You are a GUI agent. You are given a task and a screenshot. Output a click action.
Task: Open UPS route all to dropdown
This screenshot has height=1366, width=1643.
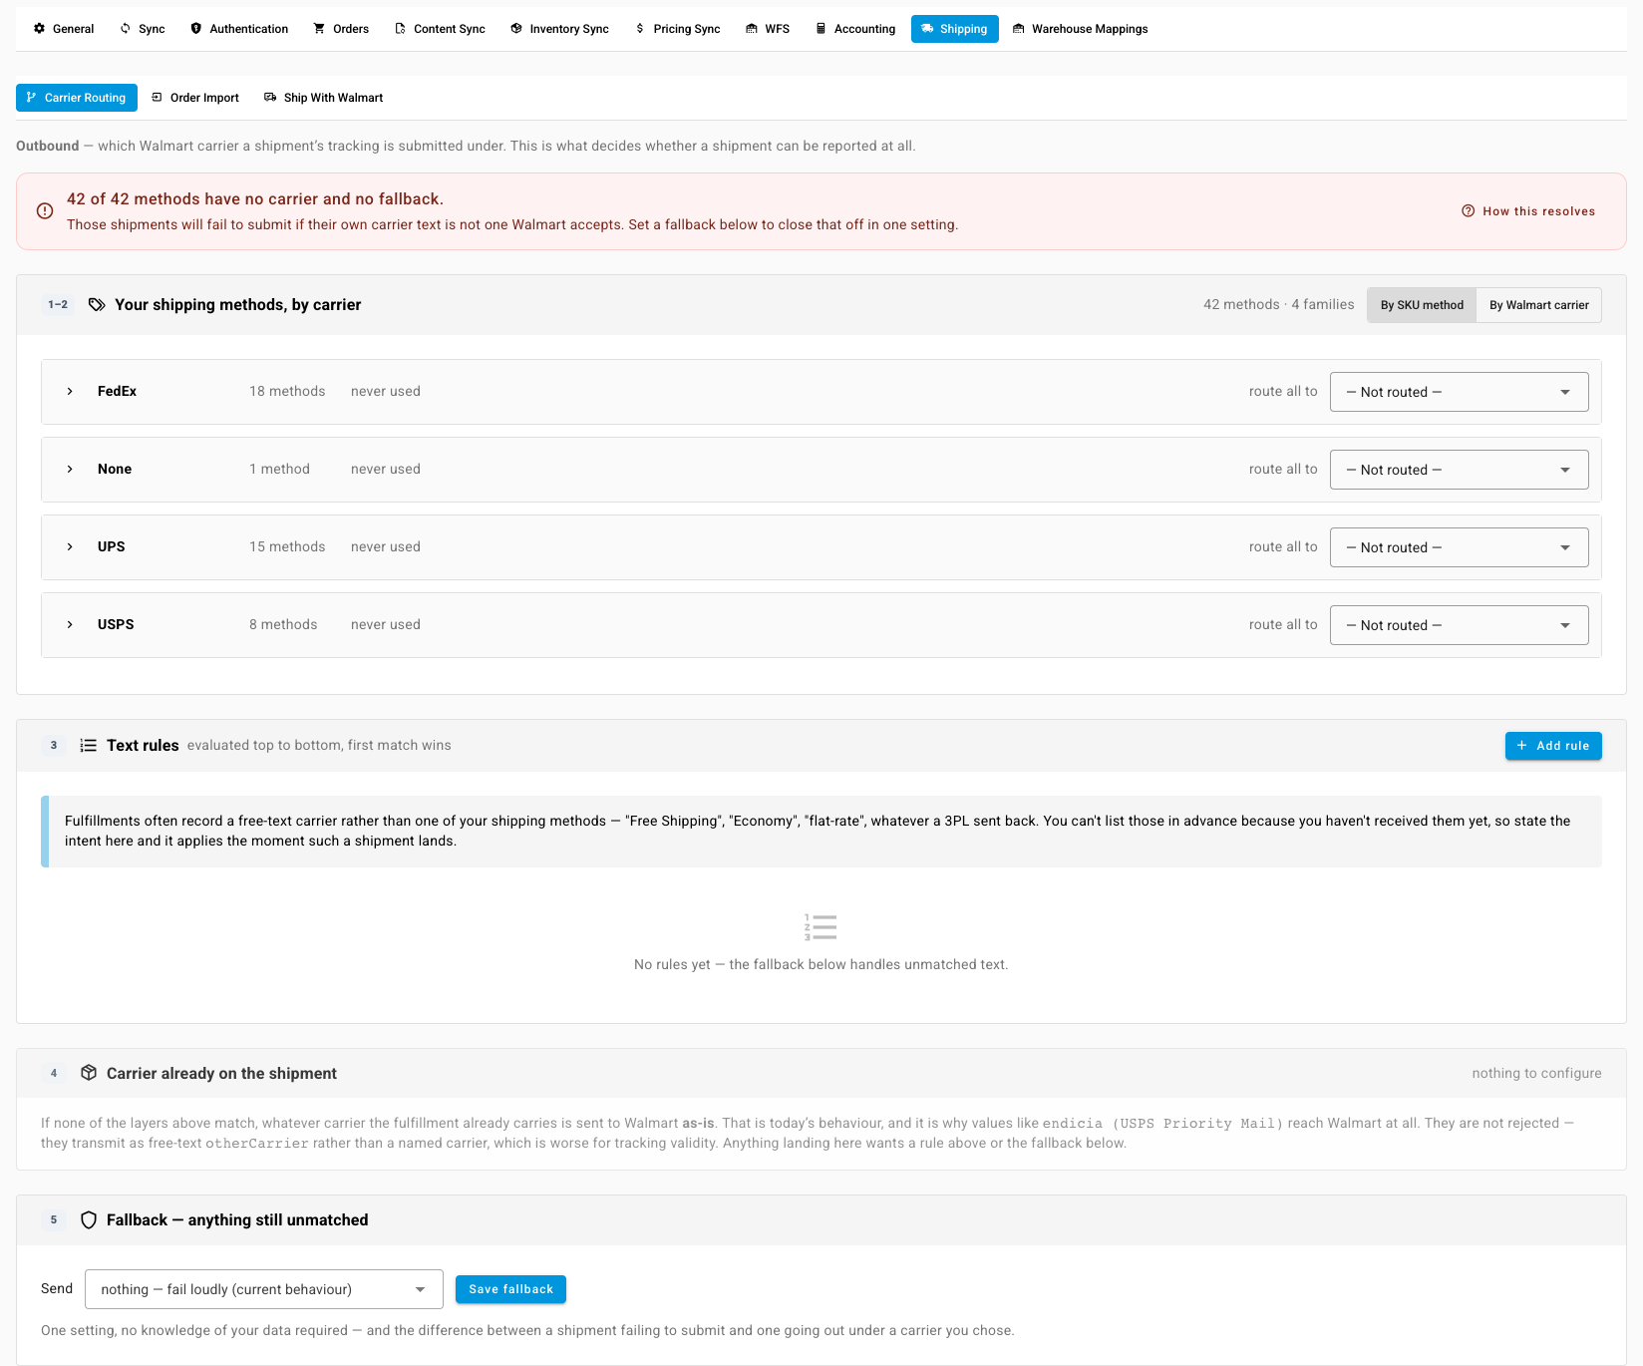[x=1459, y=547]
